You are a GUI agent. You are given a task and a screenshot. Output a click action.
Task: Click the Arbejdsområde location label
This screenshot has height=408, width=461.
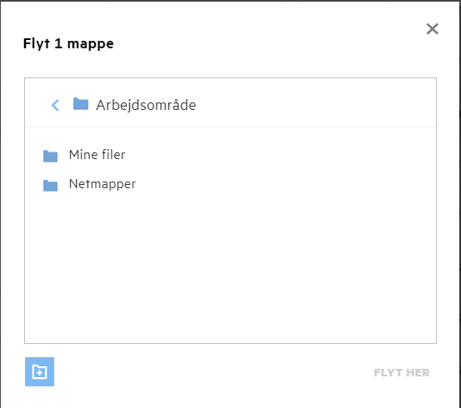[x=146, y=105]
